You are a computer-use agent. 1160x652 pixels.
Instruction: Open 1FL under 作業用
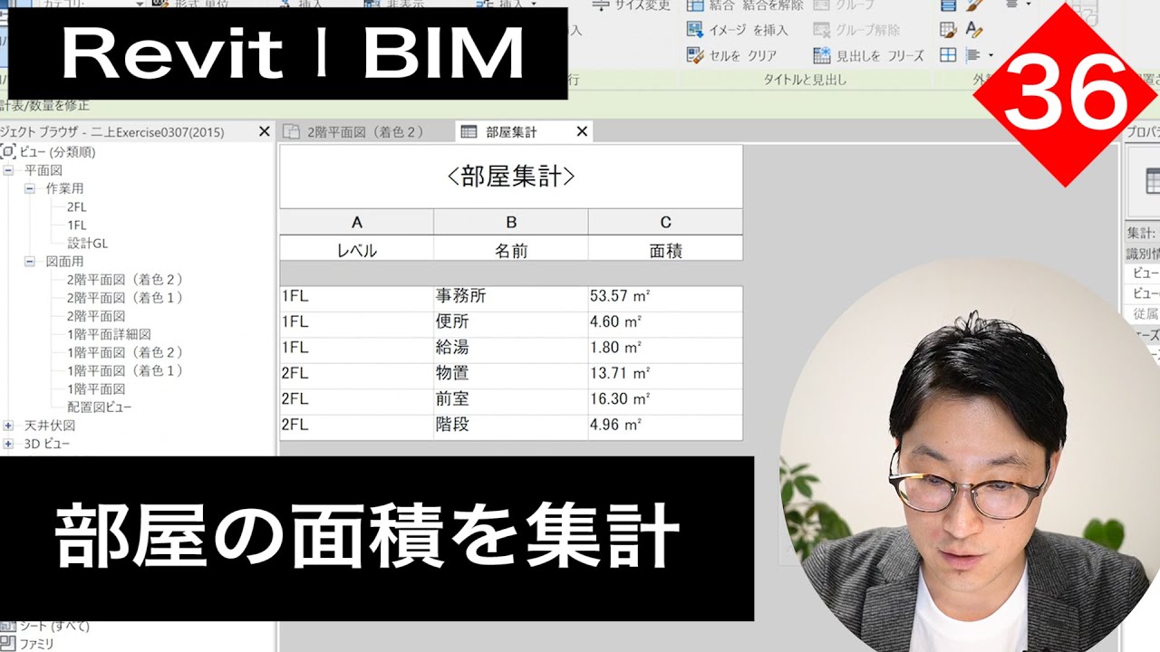pos(77,225)
